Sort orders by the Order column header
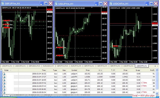Screen dimensions: 160x98 [x=10, y=70]
